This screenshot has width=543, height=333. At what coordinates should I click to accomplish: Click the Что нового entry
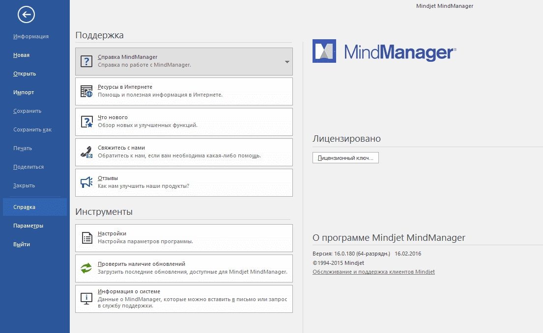pyautogui.click(x=184, y=122)
